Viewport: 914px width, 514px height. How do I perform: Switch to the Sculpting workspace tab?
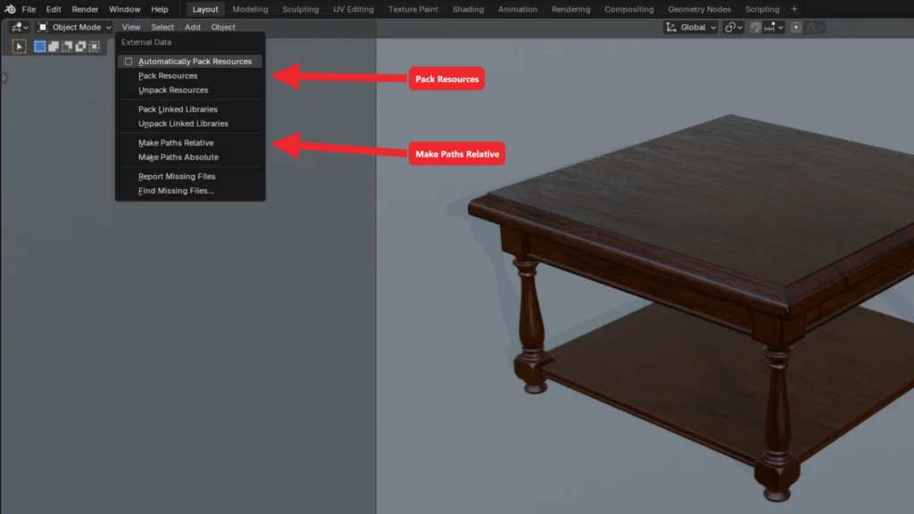point(301,9)
